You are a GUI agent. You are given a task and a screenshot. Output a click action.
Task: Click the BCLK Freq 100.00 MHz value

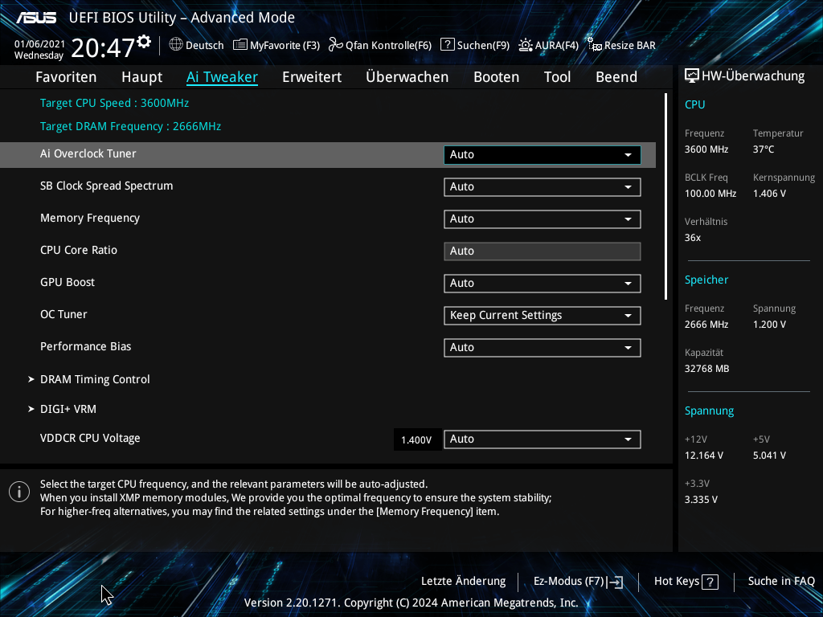(710, 194)
